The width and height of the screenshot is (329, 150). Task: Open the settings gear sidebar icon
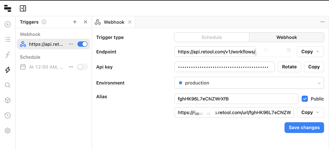pos(8,130)
